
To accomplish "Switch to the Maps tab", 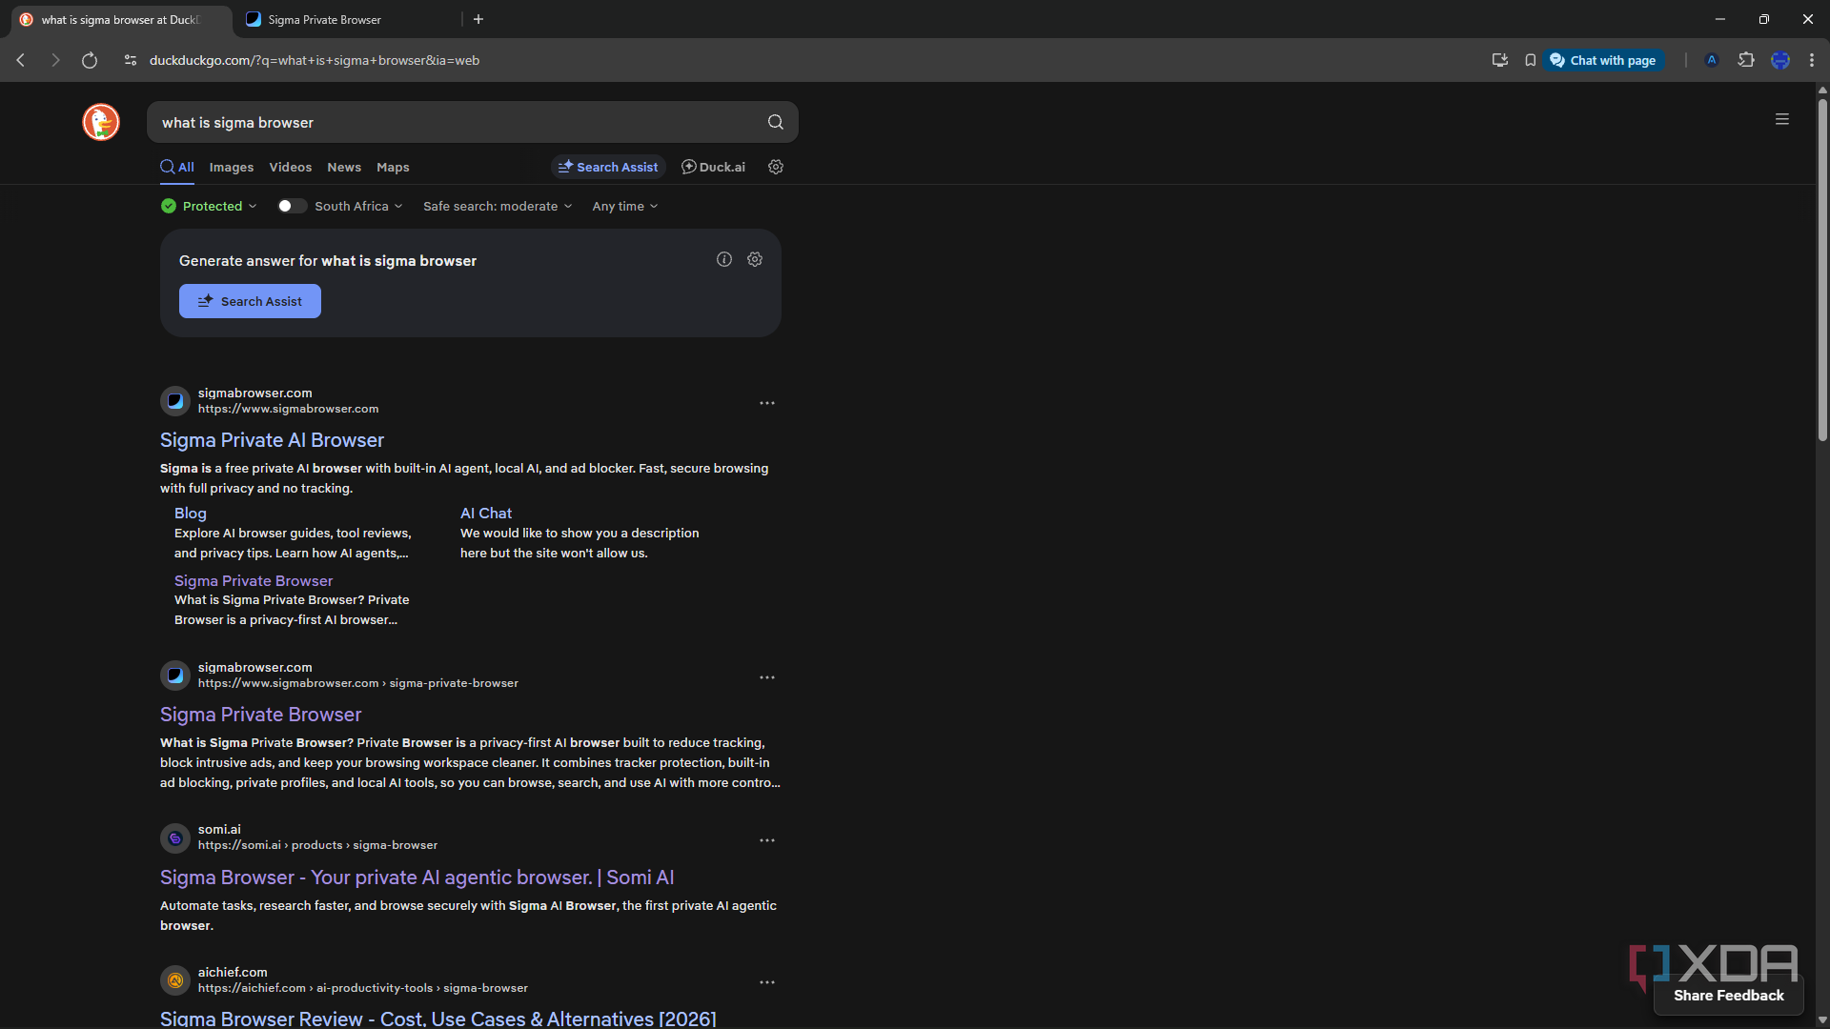I will [x=393, y=167].
